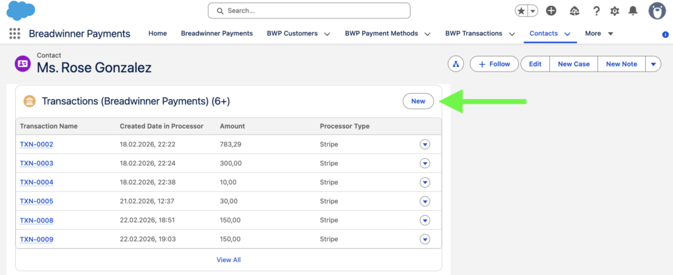The image size is (673, 275).
Task: Open row actions menu for TXN-0008
Action: click(425, 221)
